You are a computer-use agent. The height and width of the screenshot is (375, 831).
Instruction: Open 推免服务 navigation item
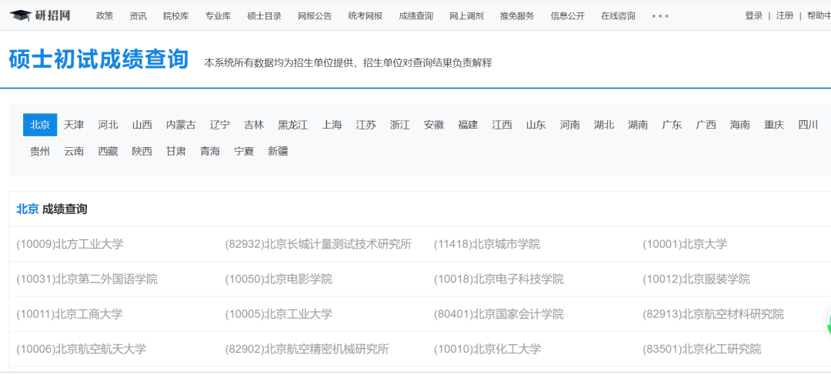point(517,16)
